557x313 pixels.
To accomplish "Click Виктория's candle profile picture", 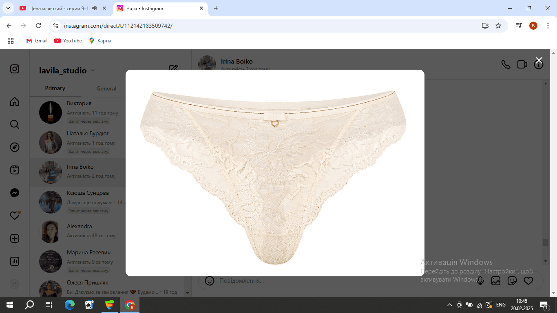I will pos(51,112).
